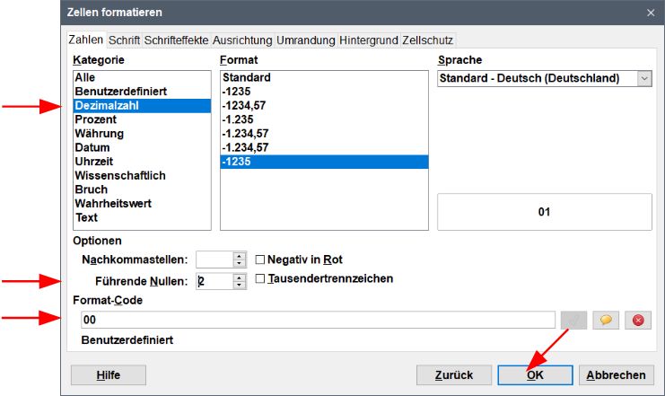Click the Zurück button
The width and height of the screenshot is (665, 396).
[x=454, y=375]
